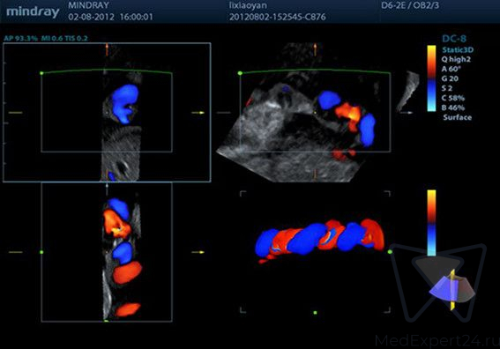Click the 3D probe orientation icon
Screen dimensions: 500x349
point(451,289)
